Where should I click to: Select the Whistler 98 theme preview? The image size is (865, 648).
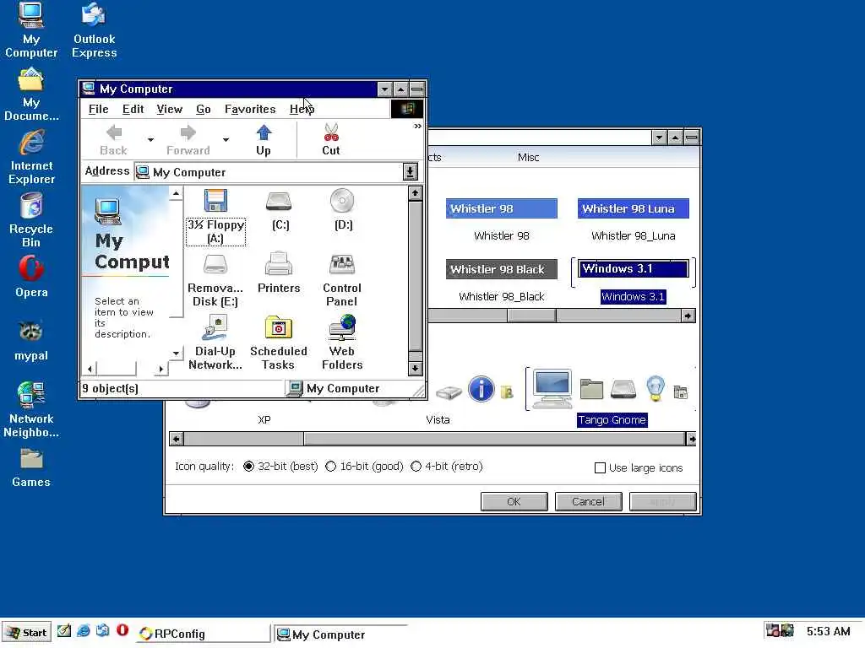pos(502,209)
